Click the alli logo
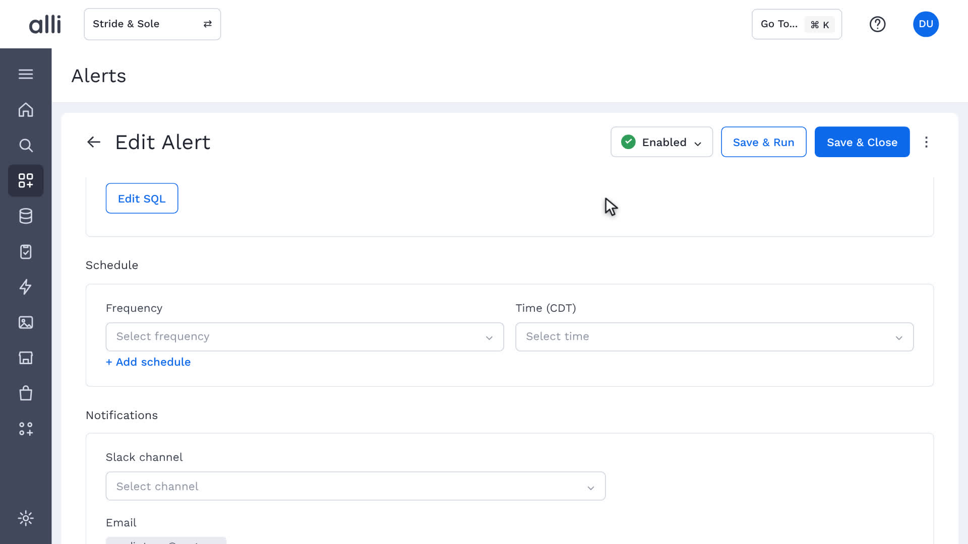 coord(45,24)
